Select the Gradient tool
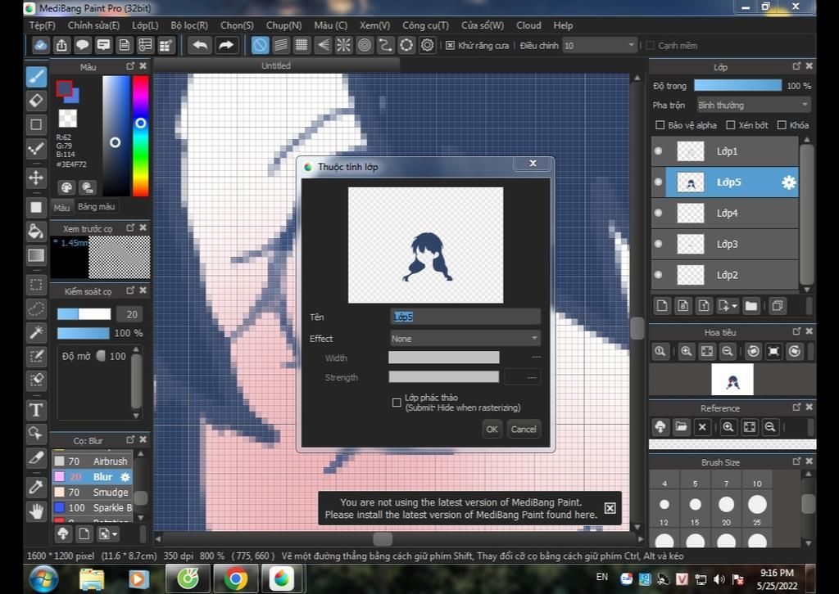Screen dimensions: 839x594 coord(36,254)
